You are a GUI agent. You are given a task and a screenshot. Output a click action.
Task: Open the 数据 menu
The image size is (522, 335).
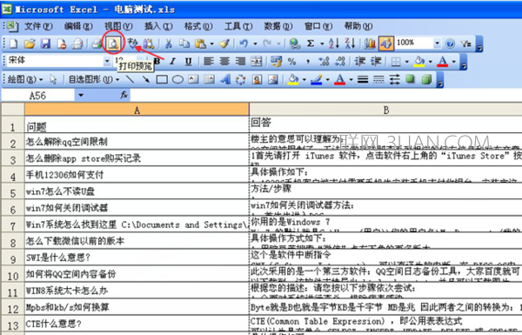tap(278, 26)
